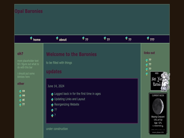This screenshot has width=184, height=138.
Task: Click the Waxing Crescent label
Action: [x=158, y=117]
